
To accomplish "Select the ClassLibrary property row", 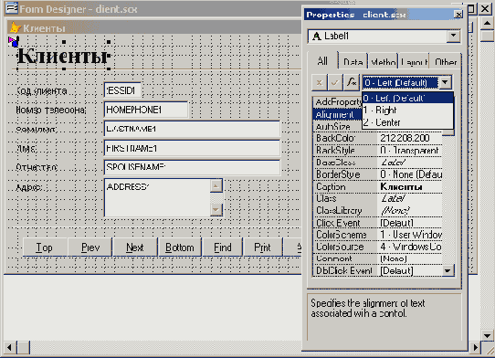I will tap(377, 211).
